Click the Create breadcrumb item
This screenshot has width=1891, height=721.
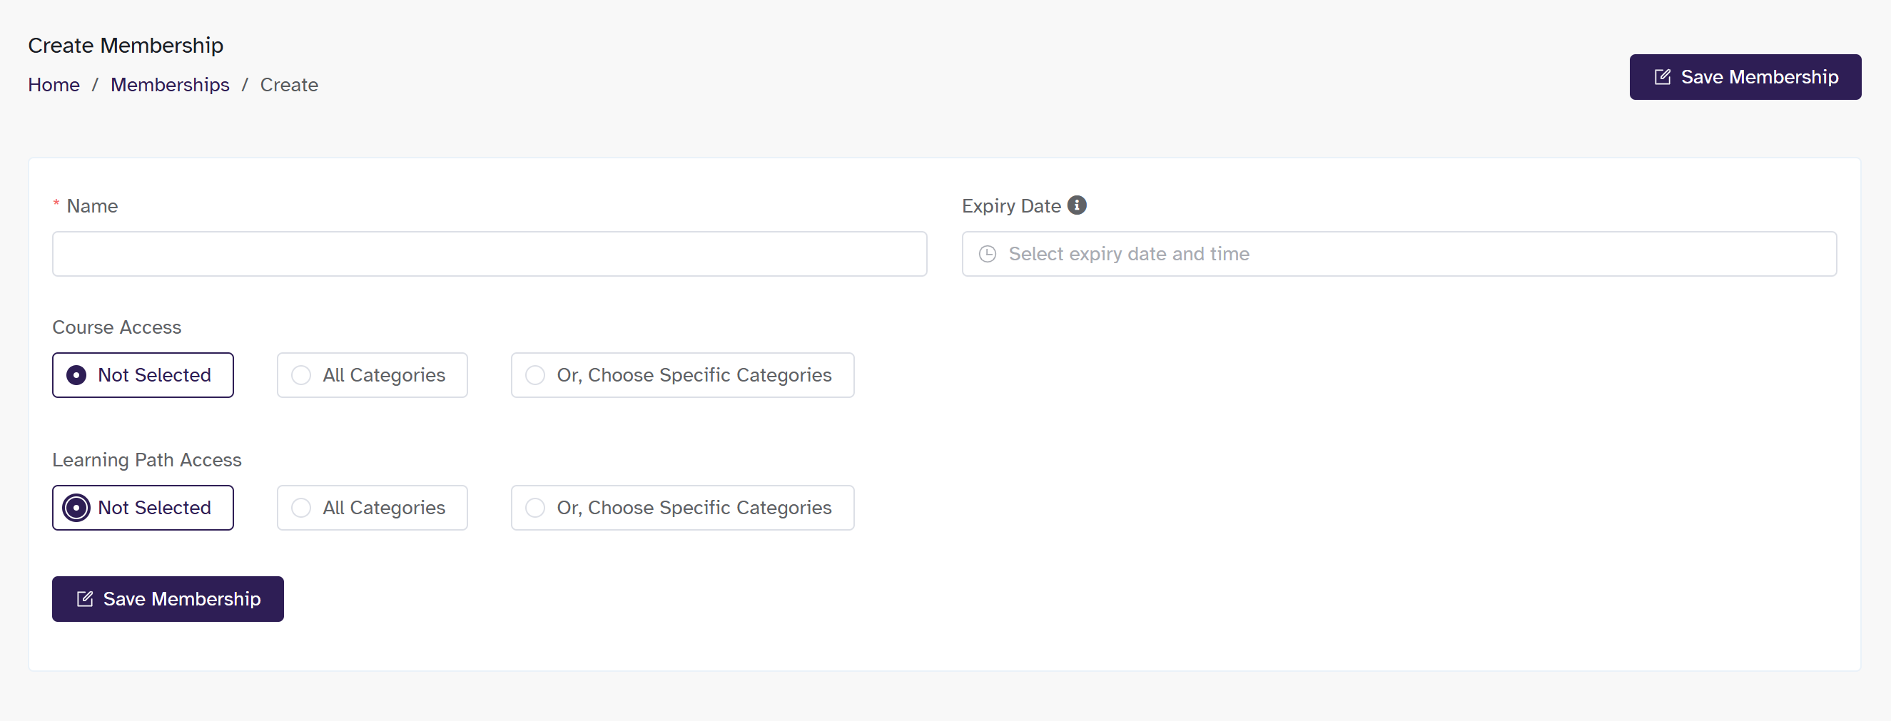click(288, 85)
